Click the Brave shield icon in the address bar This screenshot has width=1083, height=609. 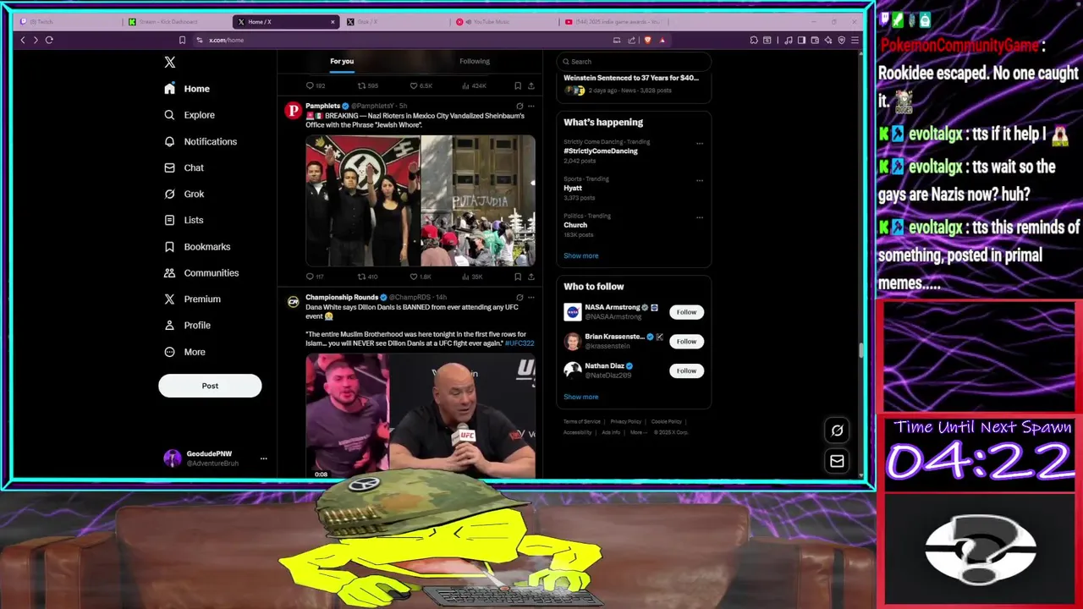pos(648,40)
